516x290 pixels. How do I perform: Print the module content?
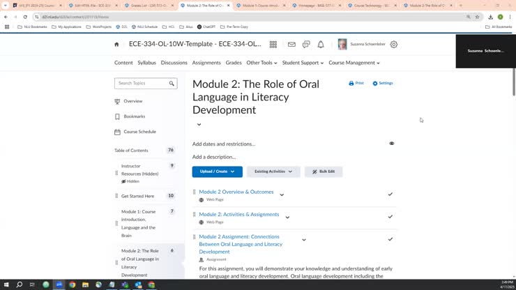(356, 83)
